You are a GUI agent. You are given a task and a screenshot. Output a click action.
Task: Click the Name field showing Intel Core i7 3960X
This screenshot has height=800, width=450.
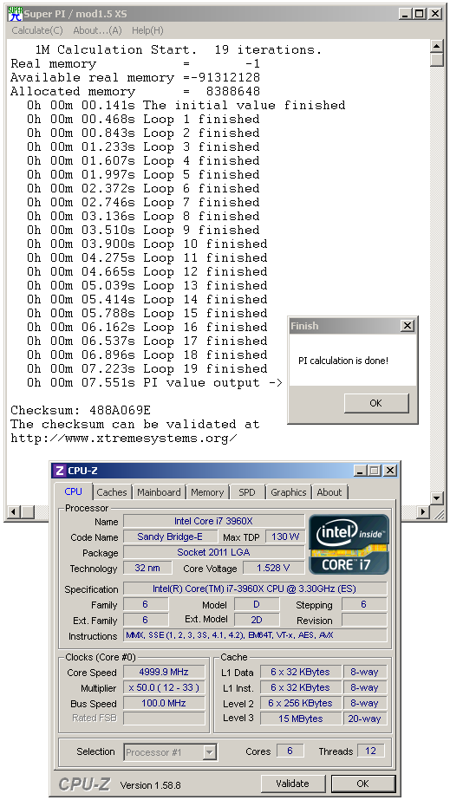pyautogui.click(x=214, y=521)
